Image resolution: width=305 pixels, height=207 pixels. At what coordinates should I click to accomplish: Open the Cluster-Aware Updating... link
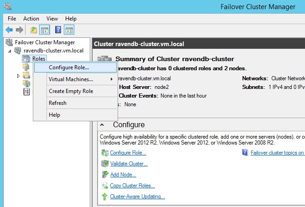pyautogui.click(x=137, y=197)
